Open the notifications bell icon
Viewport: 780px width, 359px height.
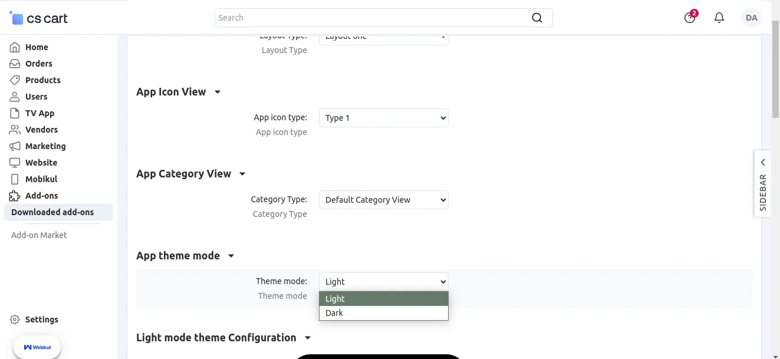719,18
